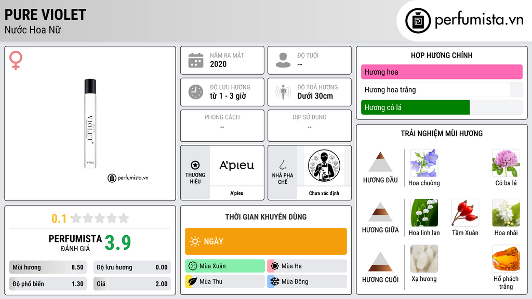
Task: Click the PURE VIOLET title heading
Action: tap(45, 15)
